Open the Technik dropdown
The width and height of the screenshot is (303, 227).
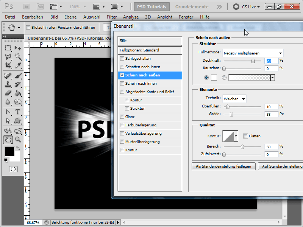pos(234,99)
